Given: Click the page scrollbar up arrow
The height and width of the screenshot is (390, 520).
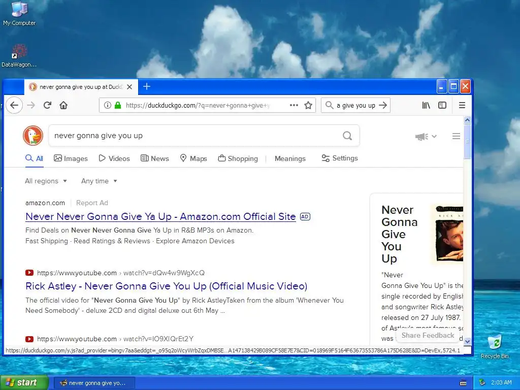Looking at the screenshot, I should pos(467,120).
